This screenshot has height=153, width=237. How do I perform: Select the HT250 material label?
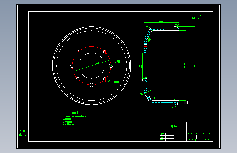tap(180, 137)
